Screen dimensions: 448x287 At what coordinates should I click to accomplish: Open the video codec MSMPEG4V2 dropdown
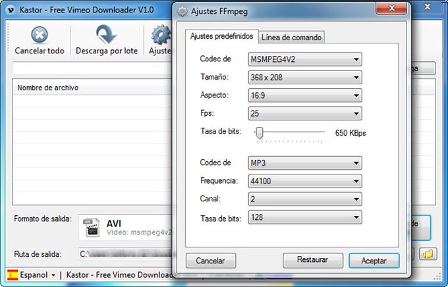point(305,59)
